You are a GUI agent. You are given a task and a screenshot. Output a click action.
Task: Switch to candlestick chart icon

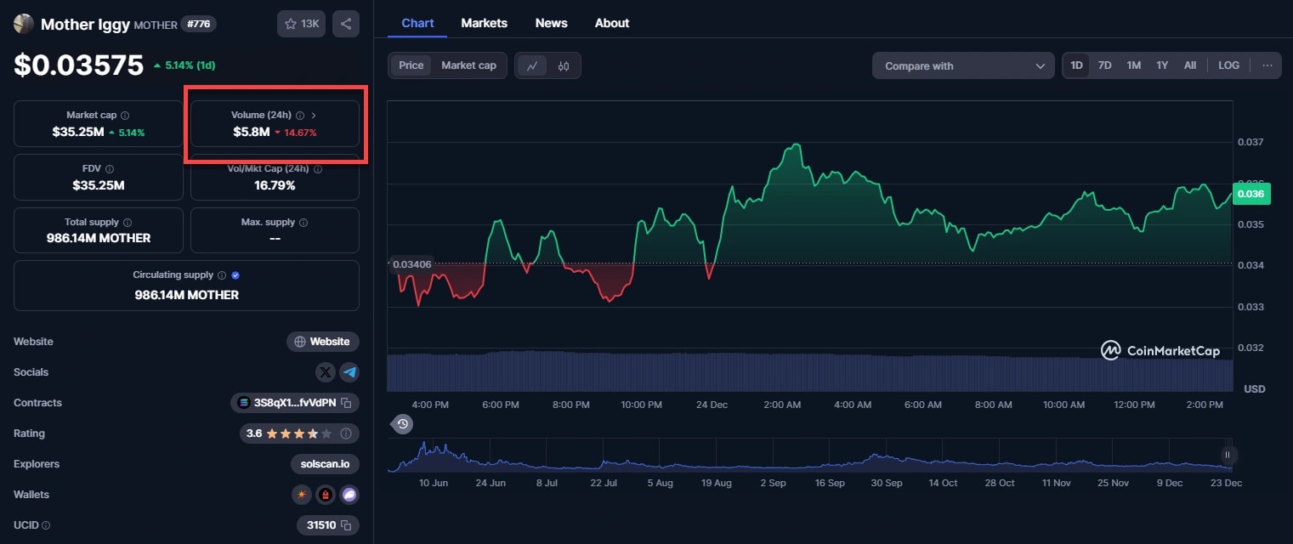(564, 65)
